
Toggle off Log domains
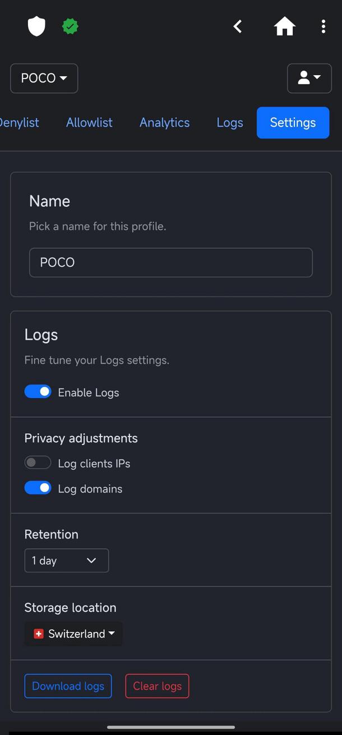[38, 488]
